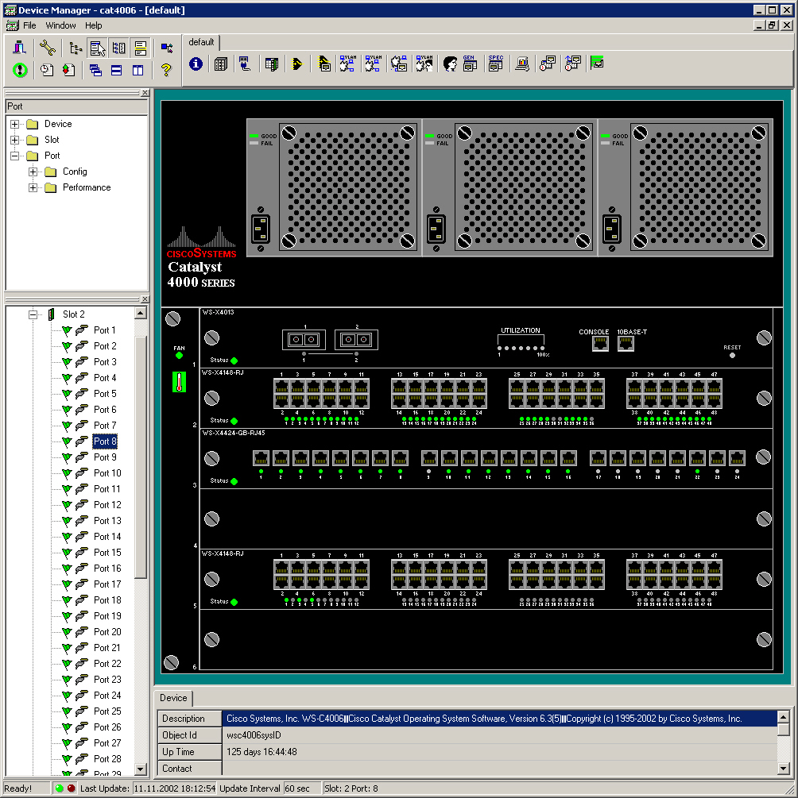Click the yellow question mark help icon
The image size is (798, 798).
tap(165, 70)
